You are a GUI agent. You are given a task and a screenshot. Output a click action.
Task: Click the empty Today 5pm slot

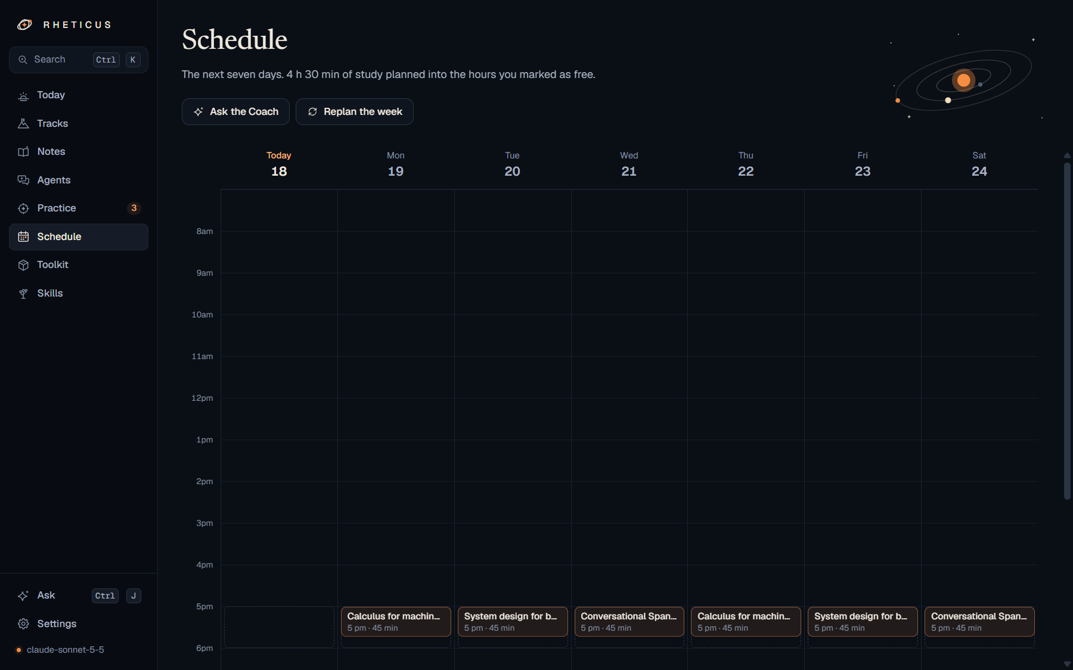tap(279, 627)
